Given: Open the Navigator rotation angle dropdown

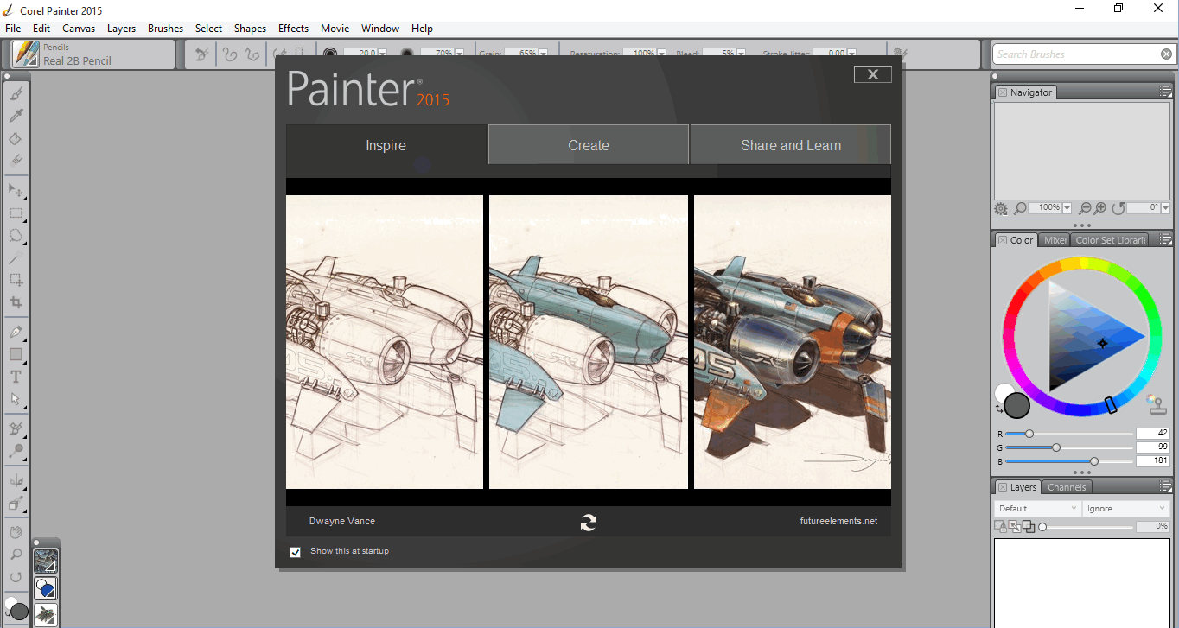Looking at the screenshot, I should pyautogui.click(x=1165, y=208).
